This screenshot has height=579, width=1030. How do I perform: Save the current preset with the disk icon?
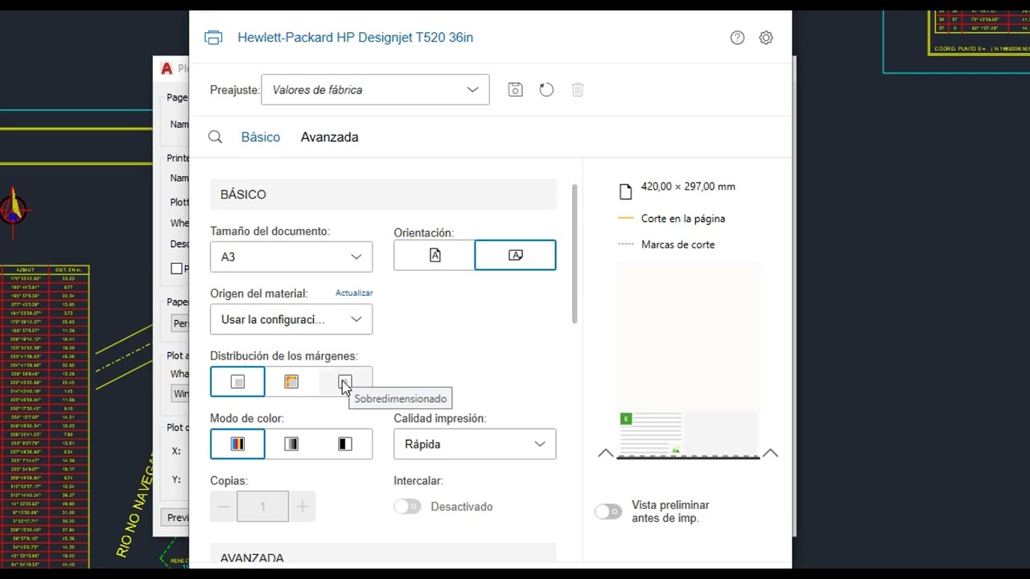click(516, 90)
